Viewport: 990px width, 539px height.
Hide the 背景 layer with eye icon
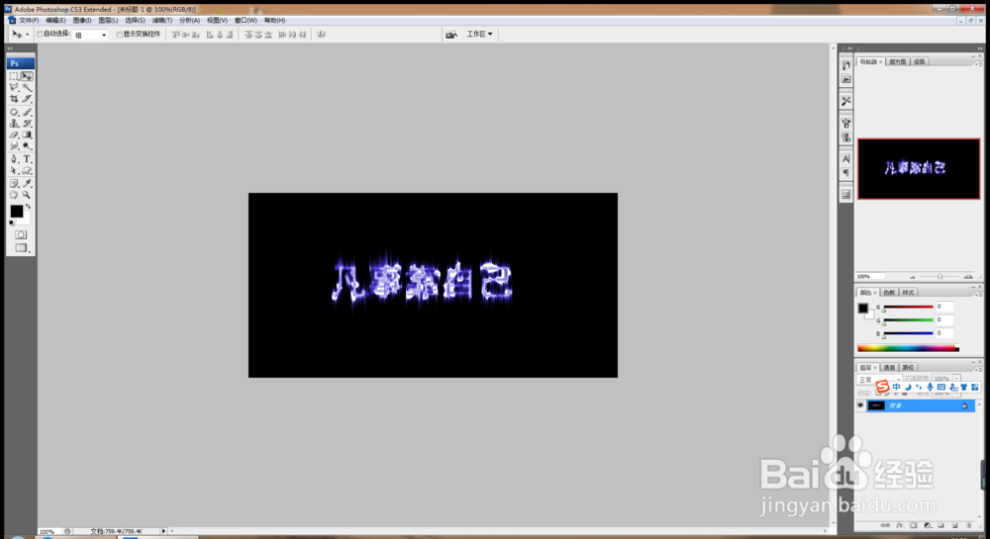[x=860, y=405]
